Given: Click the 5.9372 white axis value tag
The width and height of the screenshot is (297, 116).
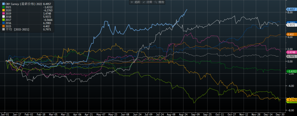Looking at the screenshot, I should [291, 25].
